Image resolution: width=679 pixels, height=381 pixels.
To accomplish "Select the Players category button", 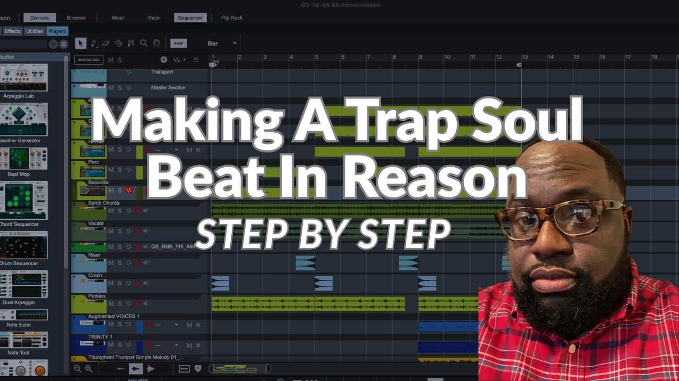I will click(57, 31).
